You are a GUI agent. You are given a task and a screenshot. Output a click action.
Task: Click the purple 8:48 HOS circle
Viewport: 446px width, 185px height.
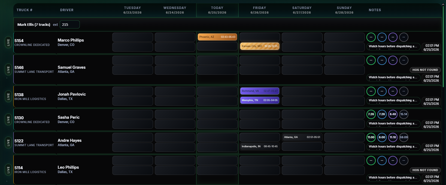(393, 114)
